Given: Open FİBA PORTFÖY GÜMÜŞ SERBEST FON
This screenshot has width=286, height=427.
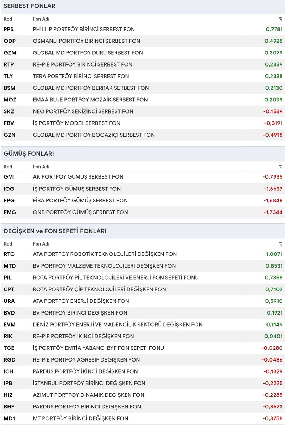Looking at the screenshot, I should 80,200.
